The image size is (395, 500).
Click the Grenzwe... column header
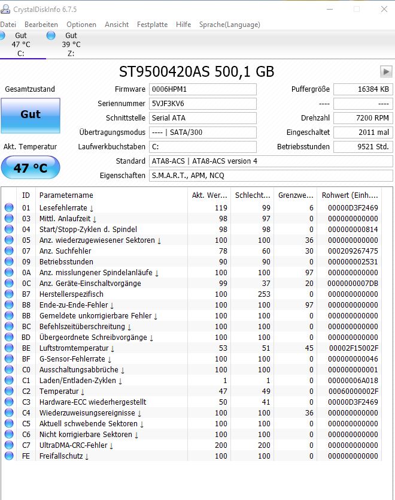(296, 195)
